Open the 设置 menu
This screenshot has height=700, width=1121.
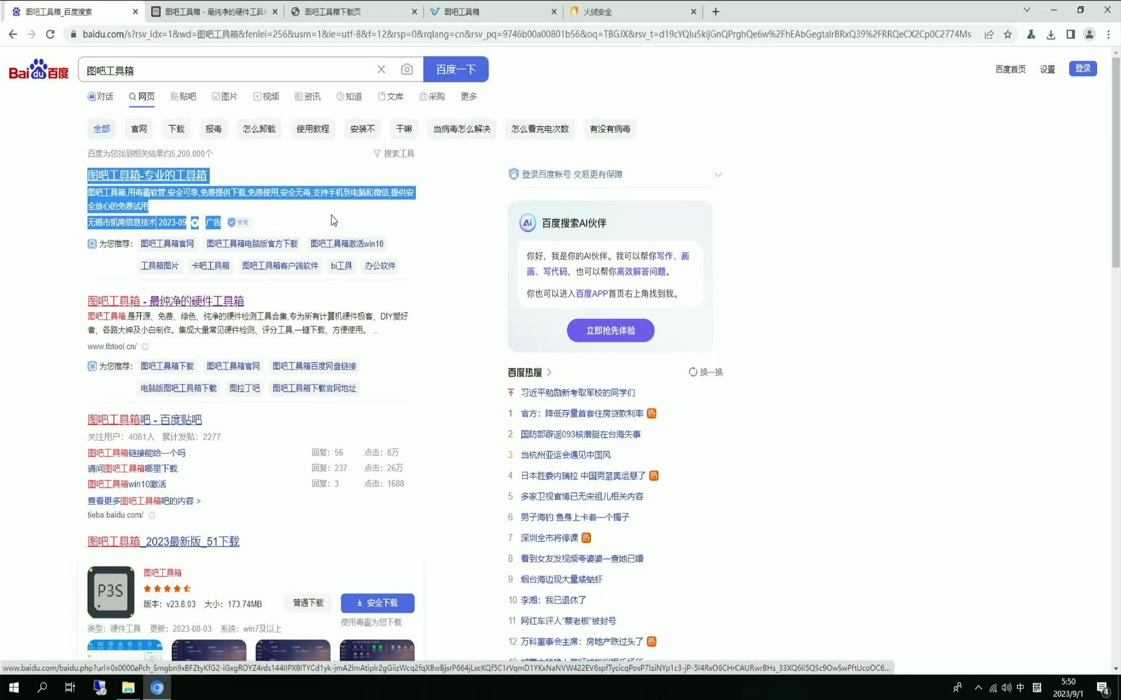(1047, 69)
